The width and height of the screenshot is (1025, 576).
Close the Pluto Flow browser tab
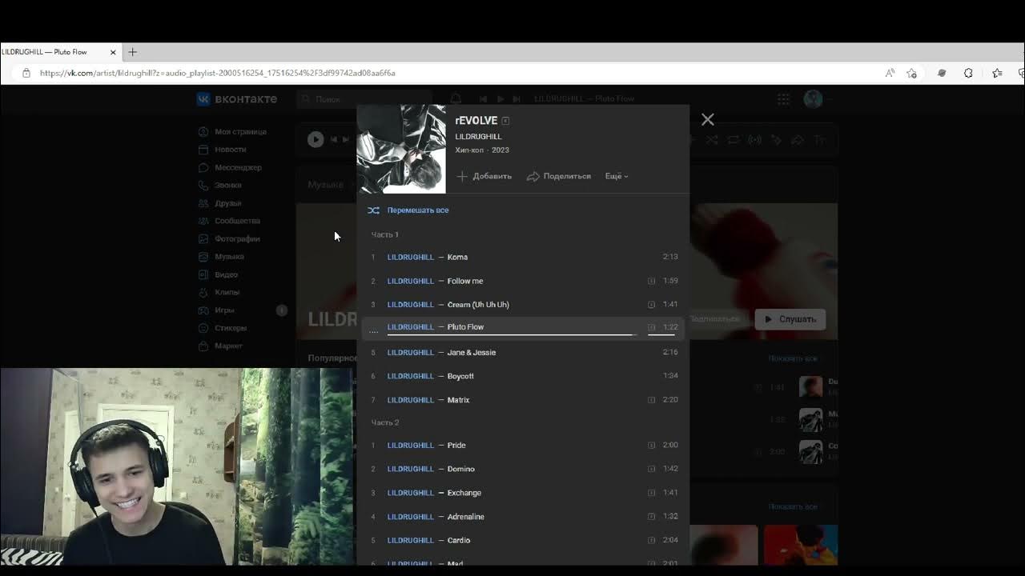coord(113,52)
